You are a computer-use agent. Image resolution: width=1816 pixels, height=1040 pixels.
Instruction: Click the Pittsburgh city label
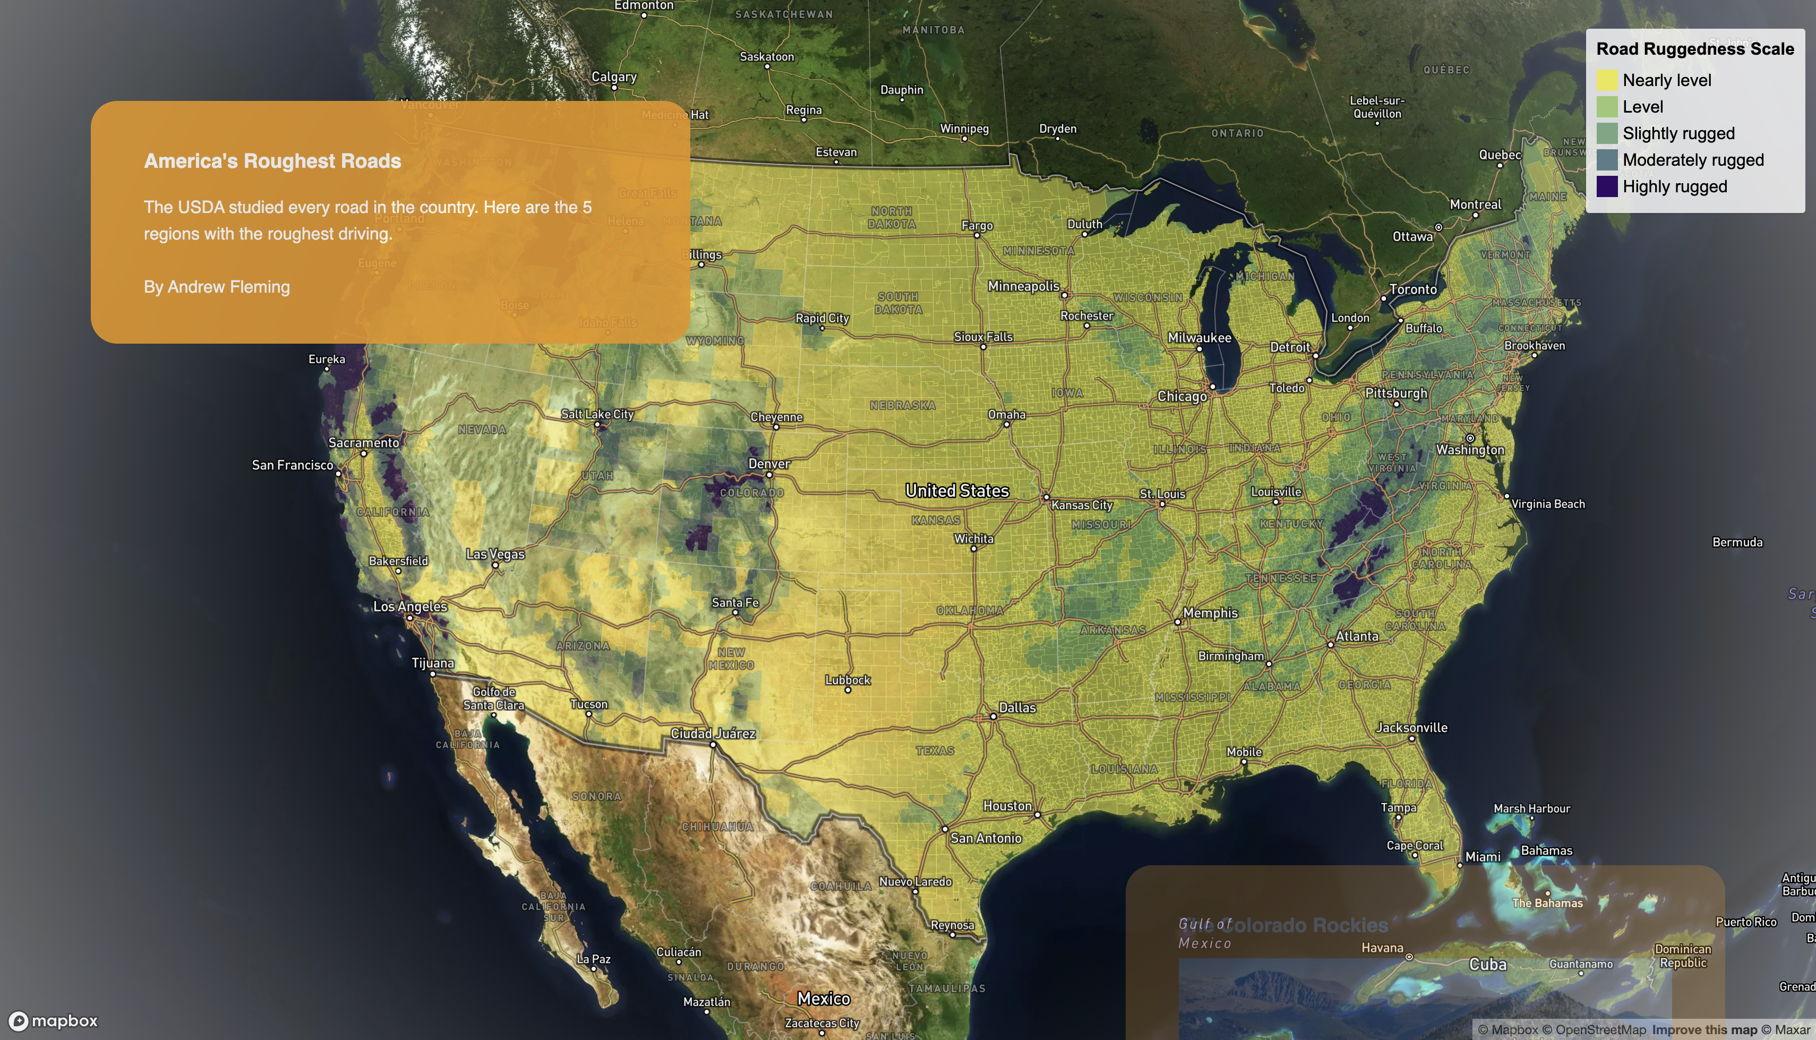[x=1397, y=394]
